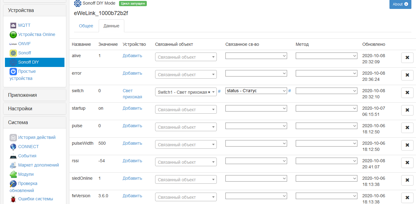Viewport: 416px width, 204px height.
Task: Open the status - Статус property dropdown
Action: click(256, 91)
